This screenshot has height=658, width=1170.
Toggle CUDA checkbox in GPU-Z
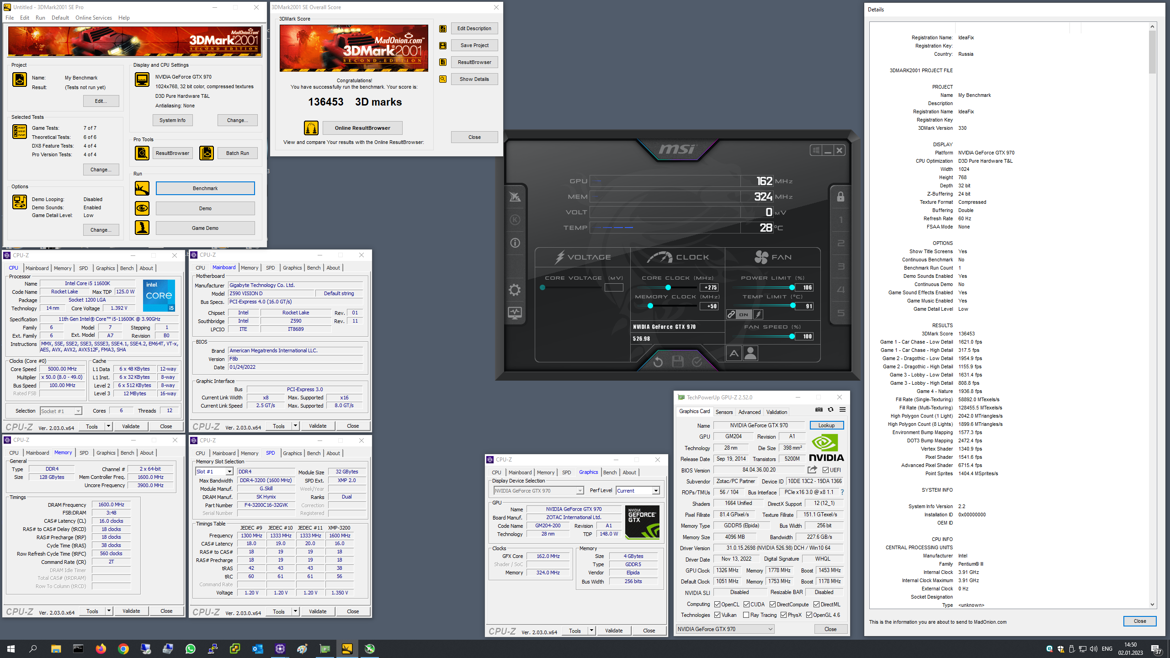pos(746,604)
